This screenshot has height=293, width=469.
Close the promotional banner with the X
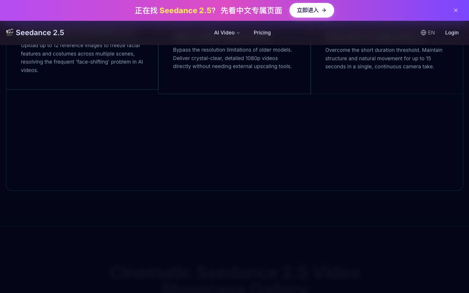pyautogui.click(x=456, y=10)
